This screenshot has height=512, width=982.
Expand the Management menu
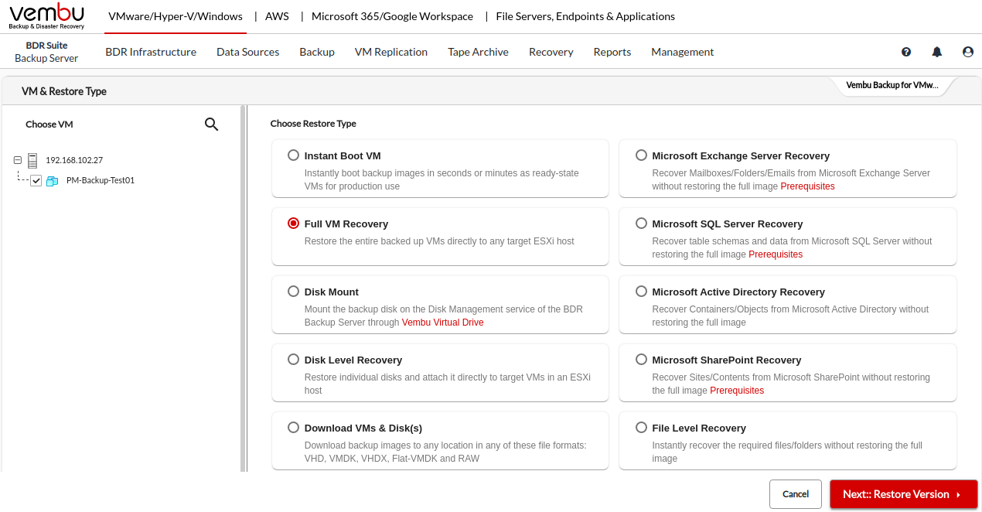682,52
